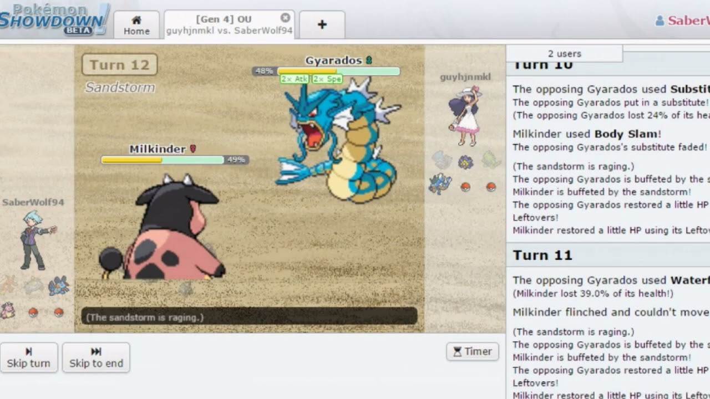Close the Gen 4 OU battle tab
This screenshot has height=399, width=710.
(285, 18)
